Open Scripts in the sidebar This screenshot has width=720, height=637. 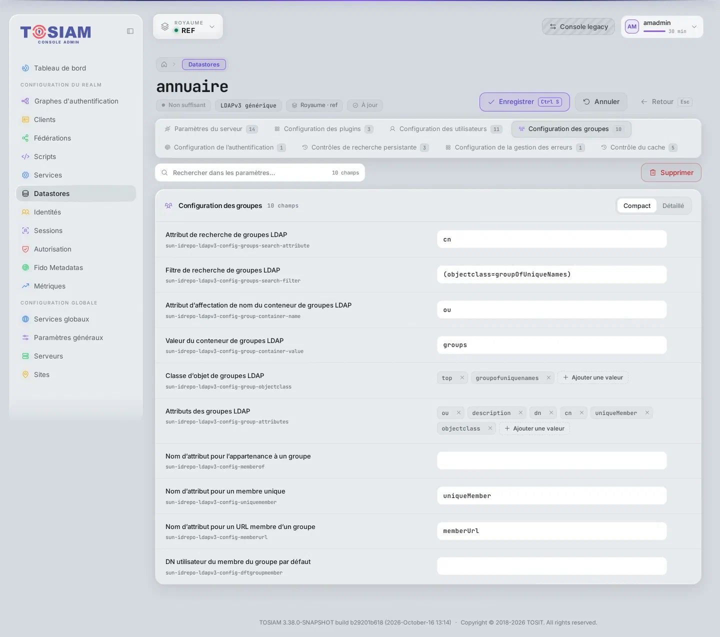[76, 156]
